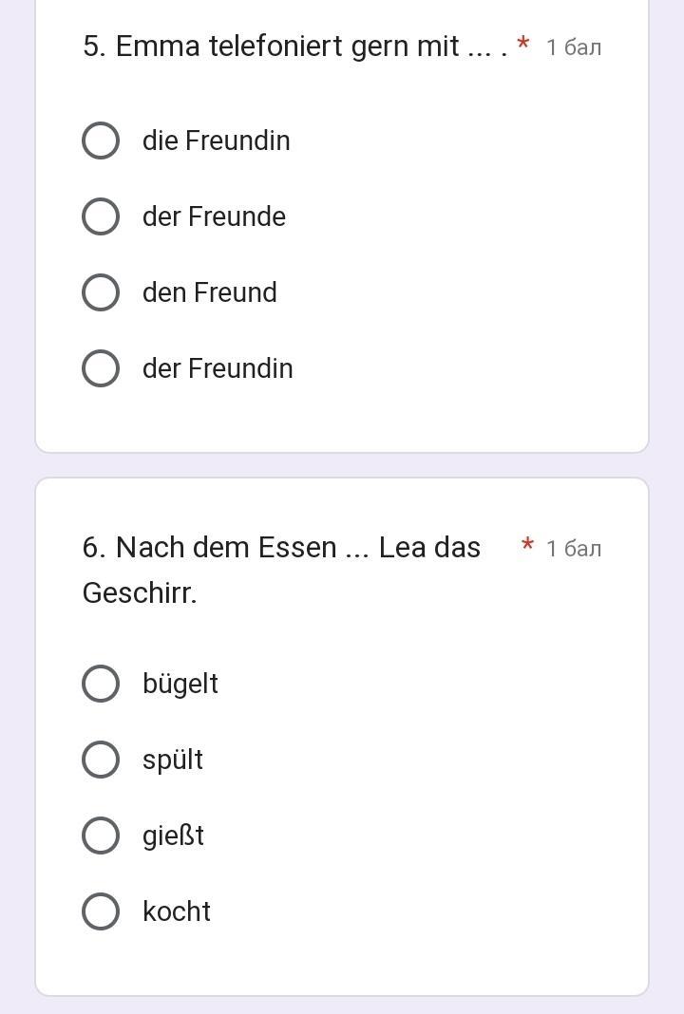Click the '1 бал' points label on question 6
Image resolution: width=684 pixels, height=1014 pixels.
[574, 549]
